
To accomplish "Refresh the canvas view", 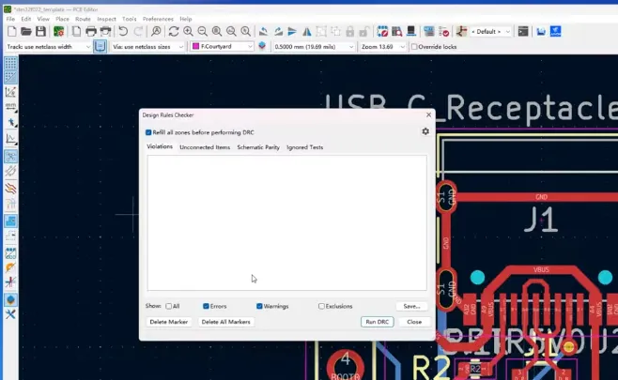I will [174, 32].
